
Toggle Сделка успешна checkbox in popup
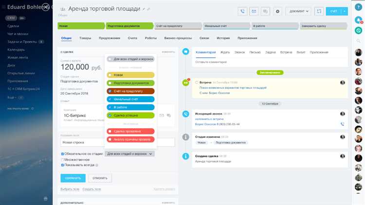(110, 115)
